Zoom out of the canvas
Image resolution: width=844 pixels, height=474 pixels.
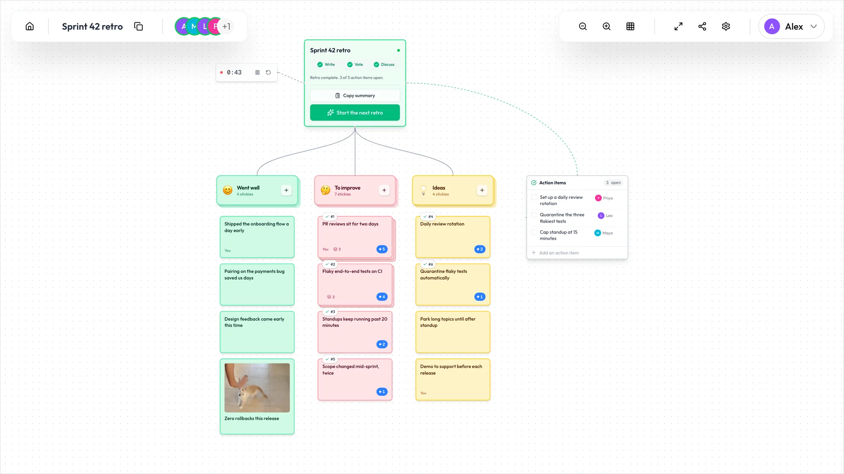coord(583,26)
